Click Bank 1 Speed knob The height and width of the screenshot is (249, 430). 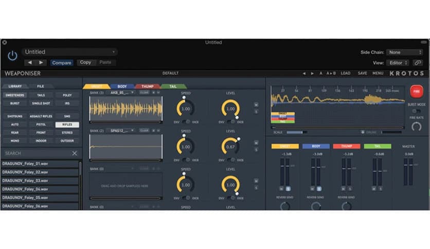(x=185, y=109)
